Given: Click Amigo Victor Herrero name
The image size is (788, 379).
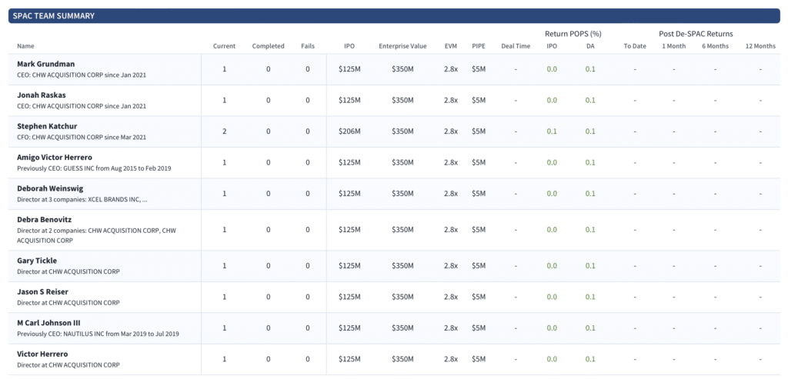Looking at the screenshot, I should (55, 158).
